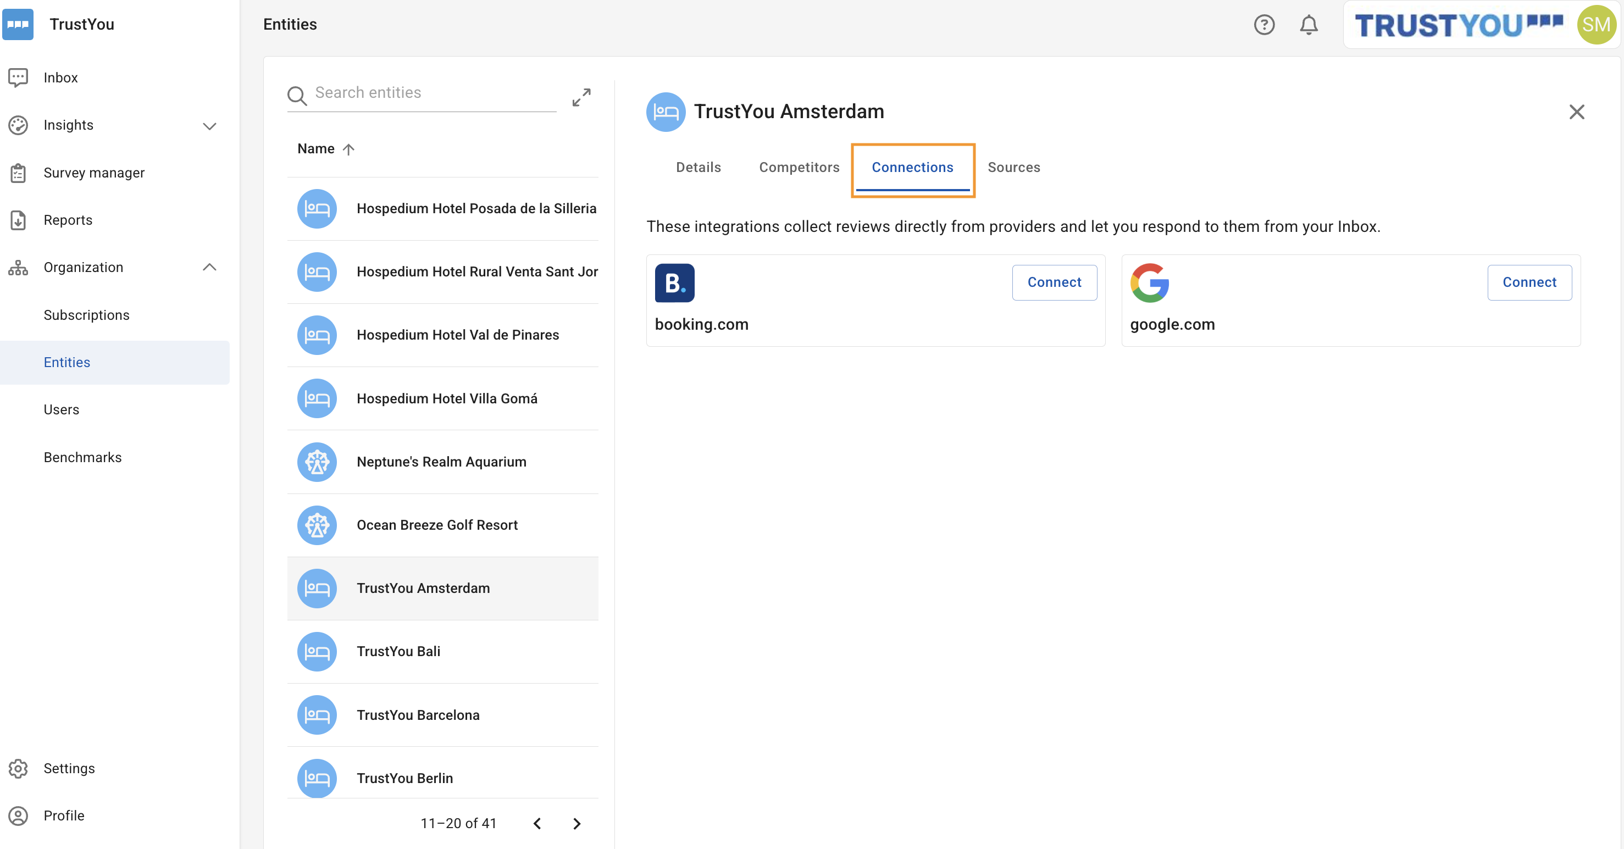
Task: Click the Settings gear icon
Action: click(x=18, y=768)
